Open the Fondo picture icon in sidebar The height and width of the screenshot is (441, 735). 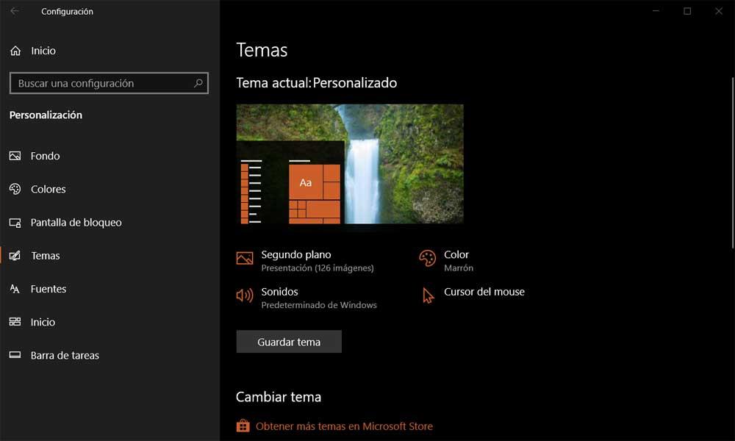pyautogui.click(x=15, y=156)
